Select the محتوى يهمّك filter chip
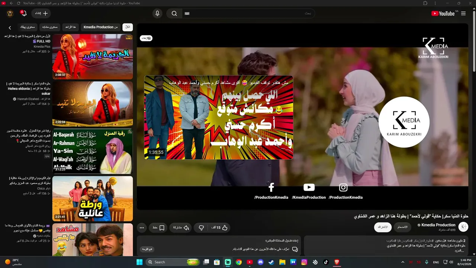This screenshot has width=476, height=268. [28, 27]
